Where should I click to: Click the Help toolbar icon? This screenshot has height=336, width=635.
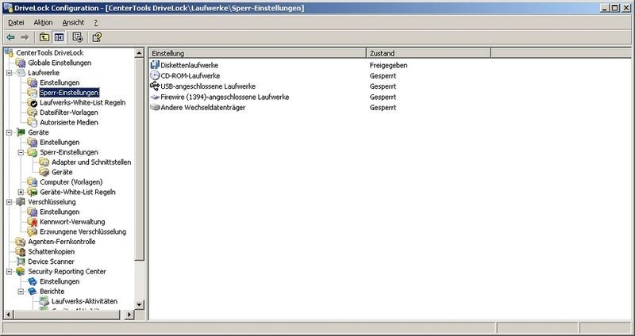(97, 37)
